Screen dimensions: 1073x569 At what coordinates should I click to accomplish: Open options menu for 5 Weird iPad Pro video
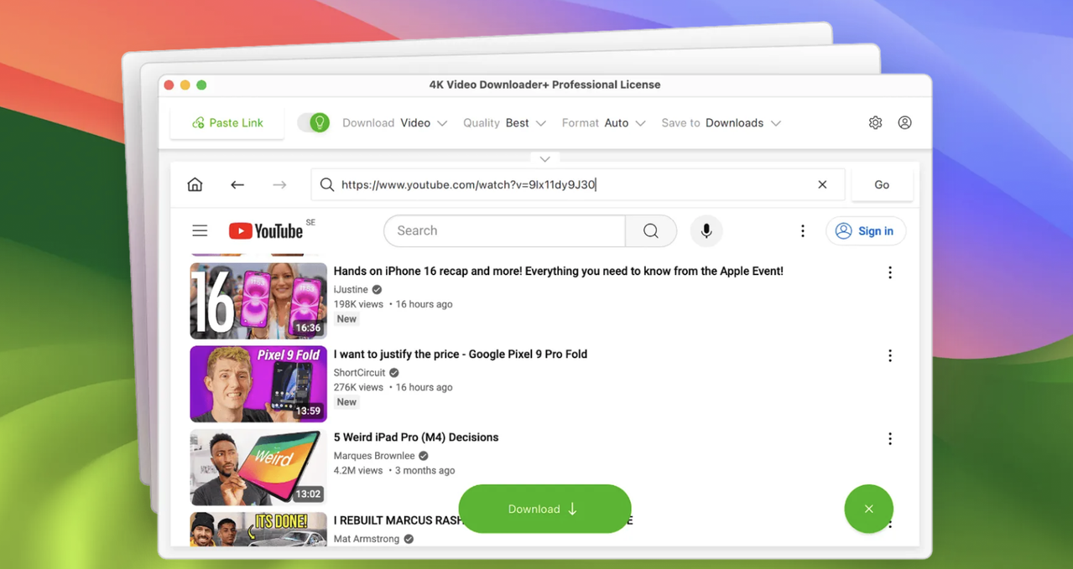[890, 438]
